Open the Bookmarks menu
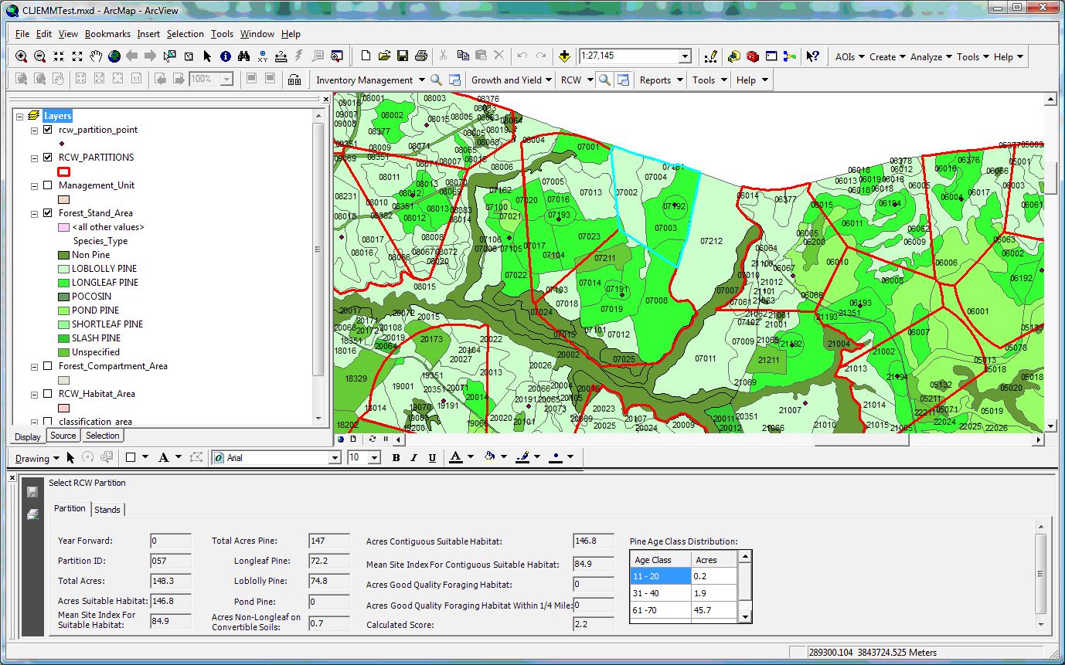 click(107, 34)
